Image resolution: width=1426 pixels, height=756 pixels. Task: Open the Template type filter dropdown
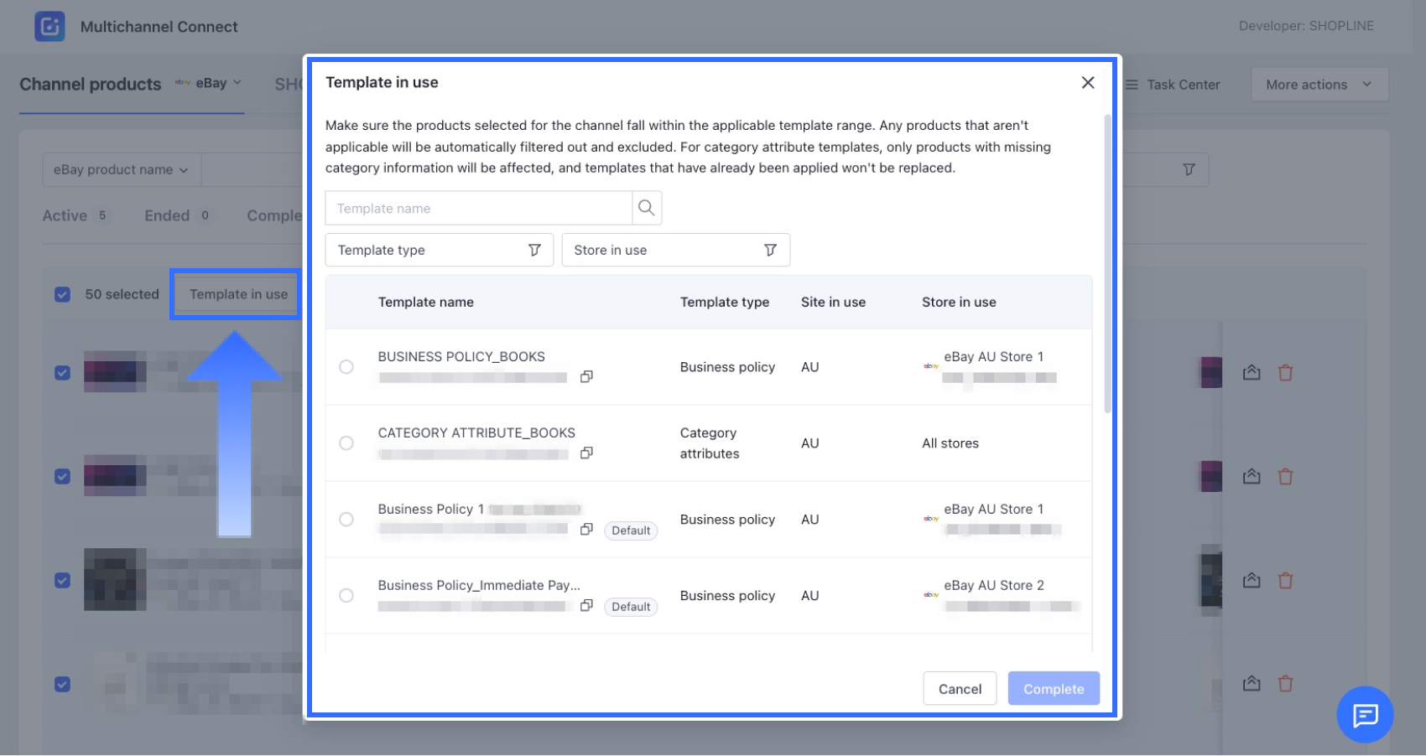439,250
